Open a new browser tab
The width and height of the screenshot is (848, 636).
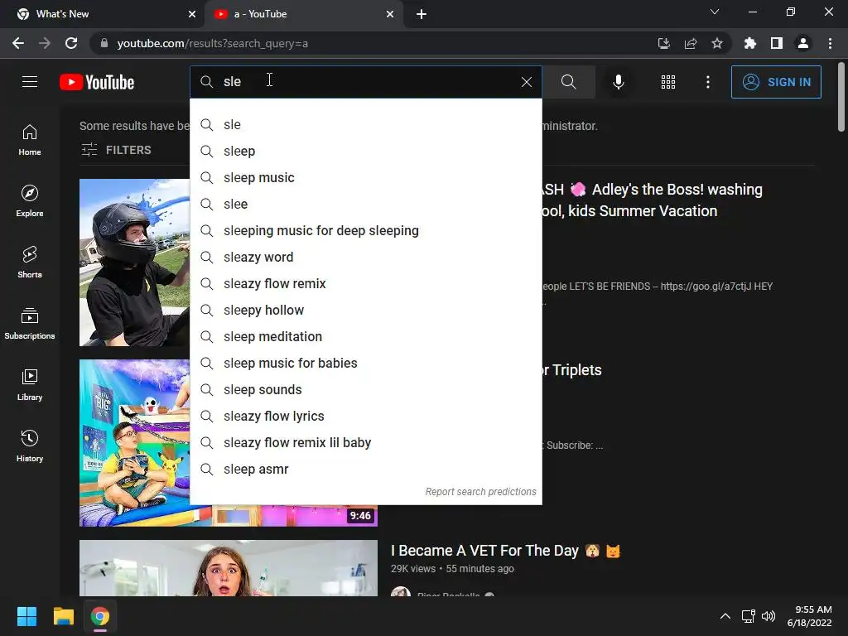click(422, 14)
